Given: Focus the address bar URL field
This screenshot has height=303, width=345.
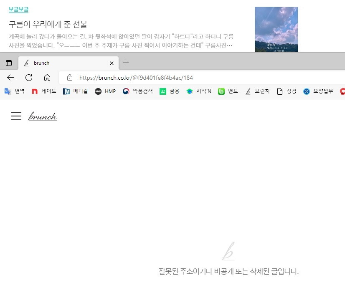Looking at the screenshot, I should click(x=203, y=78).
